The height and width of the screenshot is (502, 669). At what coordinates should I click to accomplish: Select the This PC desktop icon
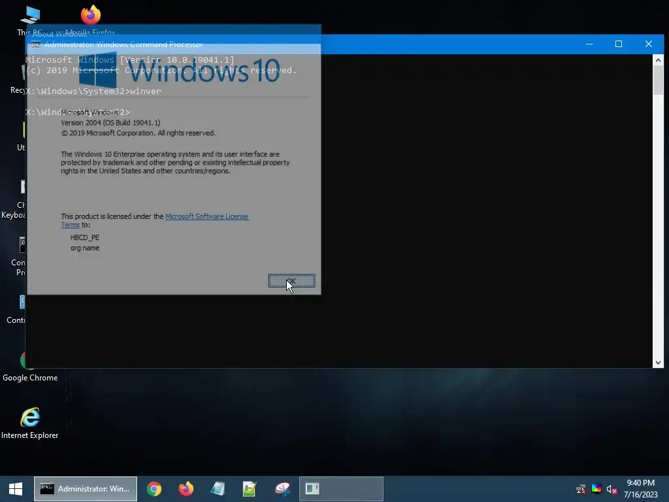[30, 20]
